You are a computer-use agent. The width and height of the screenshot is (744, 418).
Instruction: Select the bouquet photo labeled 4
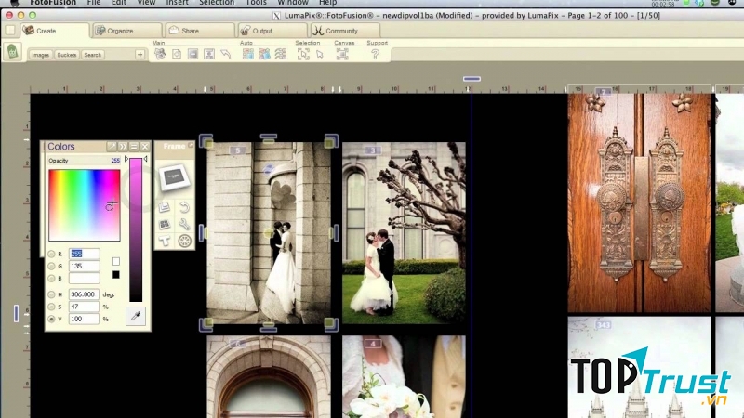click(x=404, y=377)
